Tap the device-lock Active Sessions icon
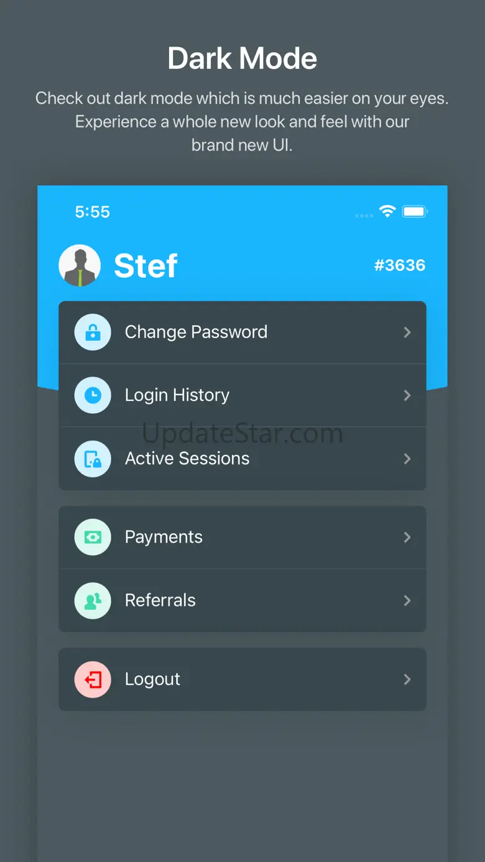The width and height of the screenshot is (485, 862). point(93,459)
